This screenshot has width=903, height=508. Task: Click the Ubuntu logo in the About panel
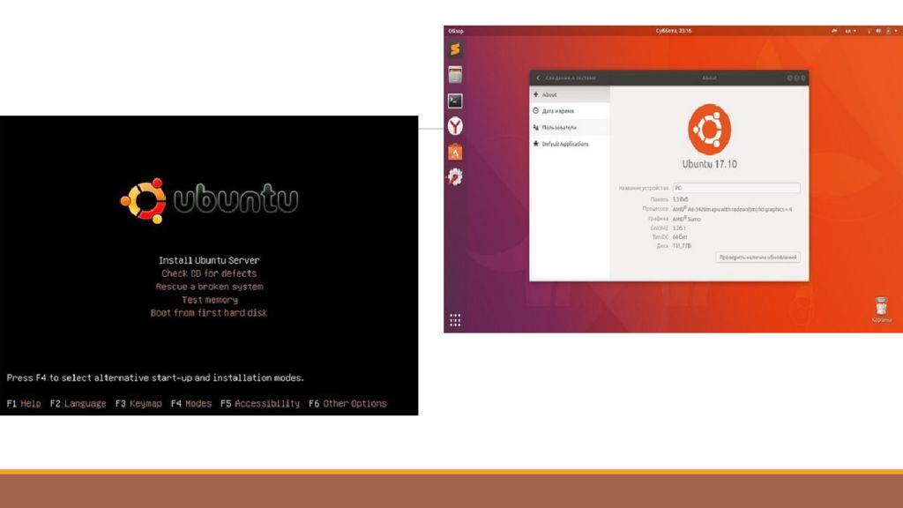(x=710, y=129)
